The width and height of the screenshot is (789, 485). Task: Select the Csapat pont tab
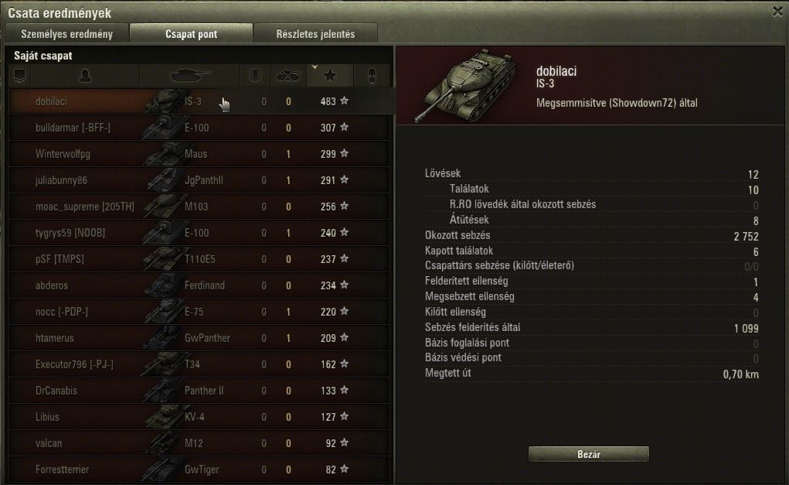[191, 34]
